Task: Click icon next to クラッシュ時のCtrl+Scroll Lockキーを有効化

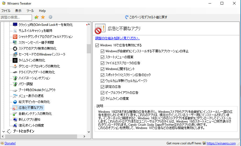Action: (15, 25)
